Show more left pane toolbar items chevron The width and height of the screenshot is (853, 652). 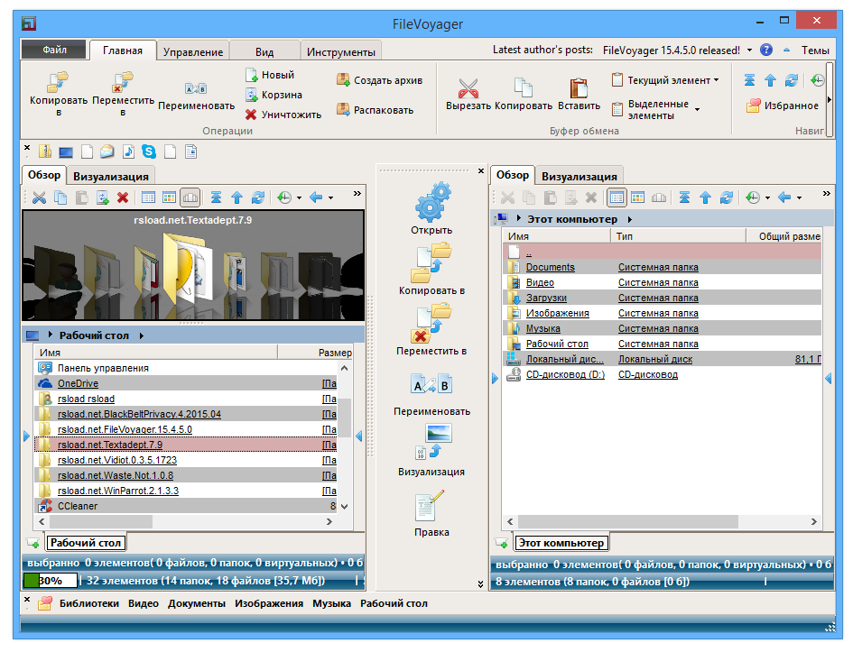click(357, 193)
